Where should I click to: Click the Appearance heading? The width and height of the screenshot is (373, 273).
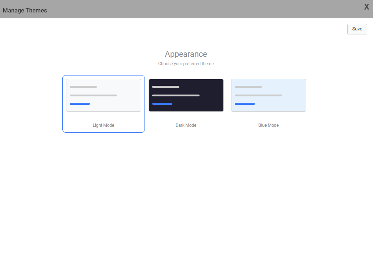(186, 54)
